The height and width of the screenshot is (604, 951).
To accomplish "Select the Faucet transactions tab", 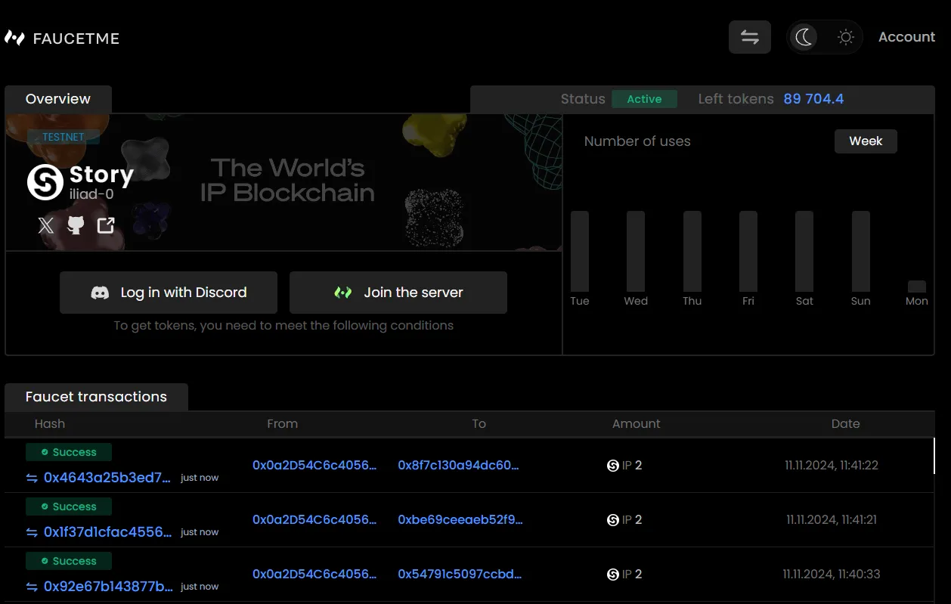I will coord(96,397).
